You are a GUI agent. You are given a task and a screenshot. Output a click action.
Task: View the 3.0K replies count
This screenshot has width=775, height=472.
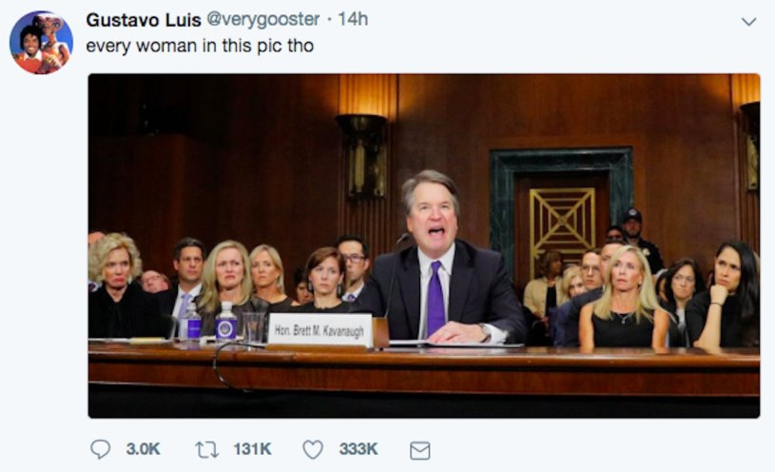coord(143,449)
